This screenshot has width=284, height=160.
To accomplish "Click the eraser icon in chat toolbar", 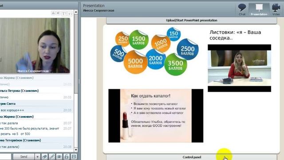I will [44, 156].
